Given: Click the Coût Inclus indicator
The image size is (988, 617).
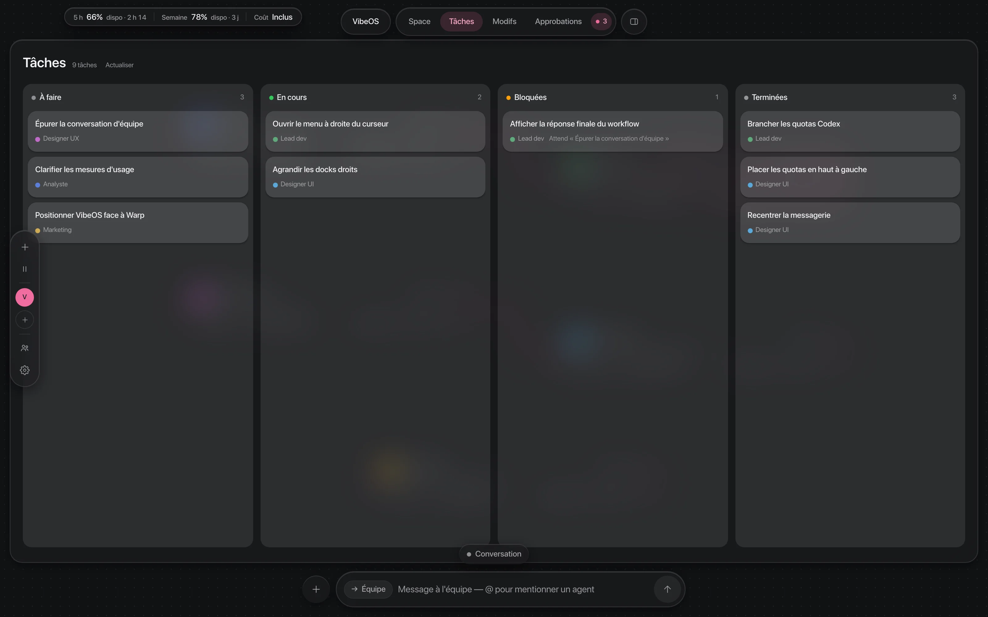Looking at the screenshot, I should 273,17.
